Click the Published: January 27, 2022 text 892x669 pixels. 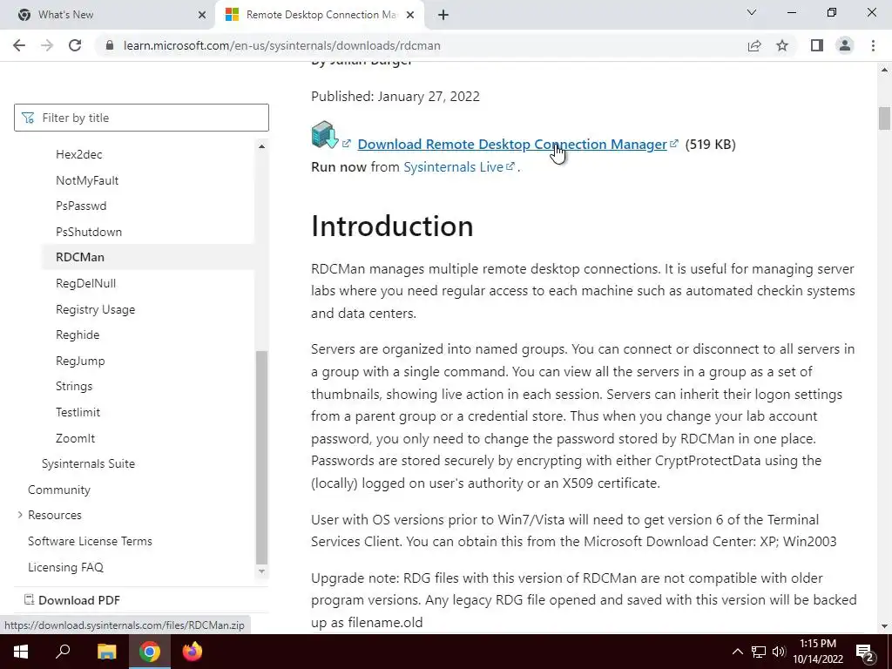coord(395,96)
